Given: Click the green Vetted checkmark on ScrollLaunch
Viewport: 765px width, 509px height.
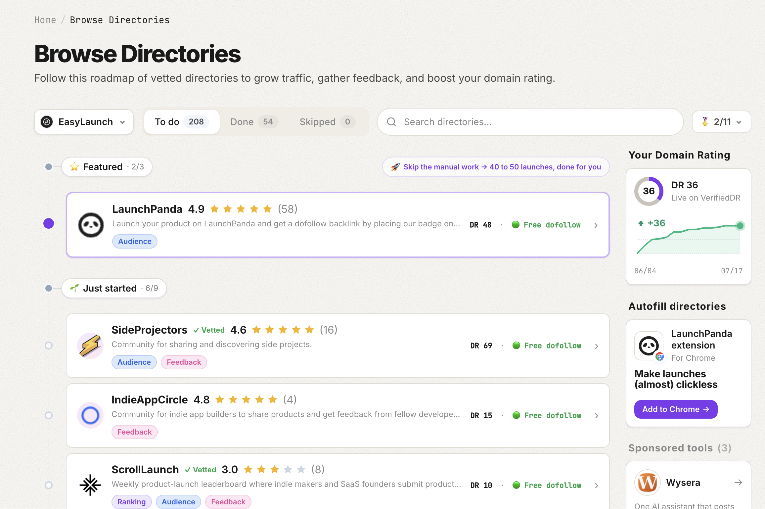Looking at the screenshot, I should point(188,470).
